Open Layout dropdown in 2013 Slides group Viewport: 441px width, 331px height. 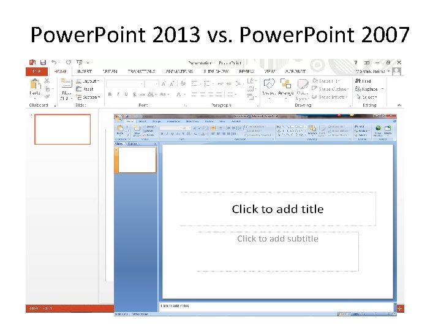[x=88, y=81]
